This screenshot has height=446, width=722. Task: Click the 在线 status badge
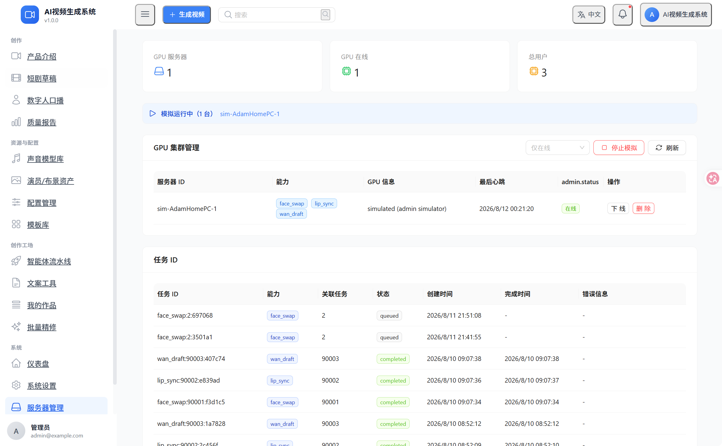[571, 209]
